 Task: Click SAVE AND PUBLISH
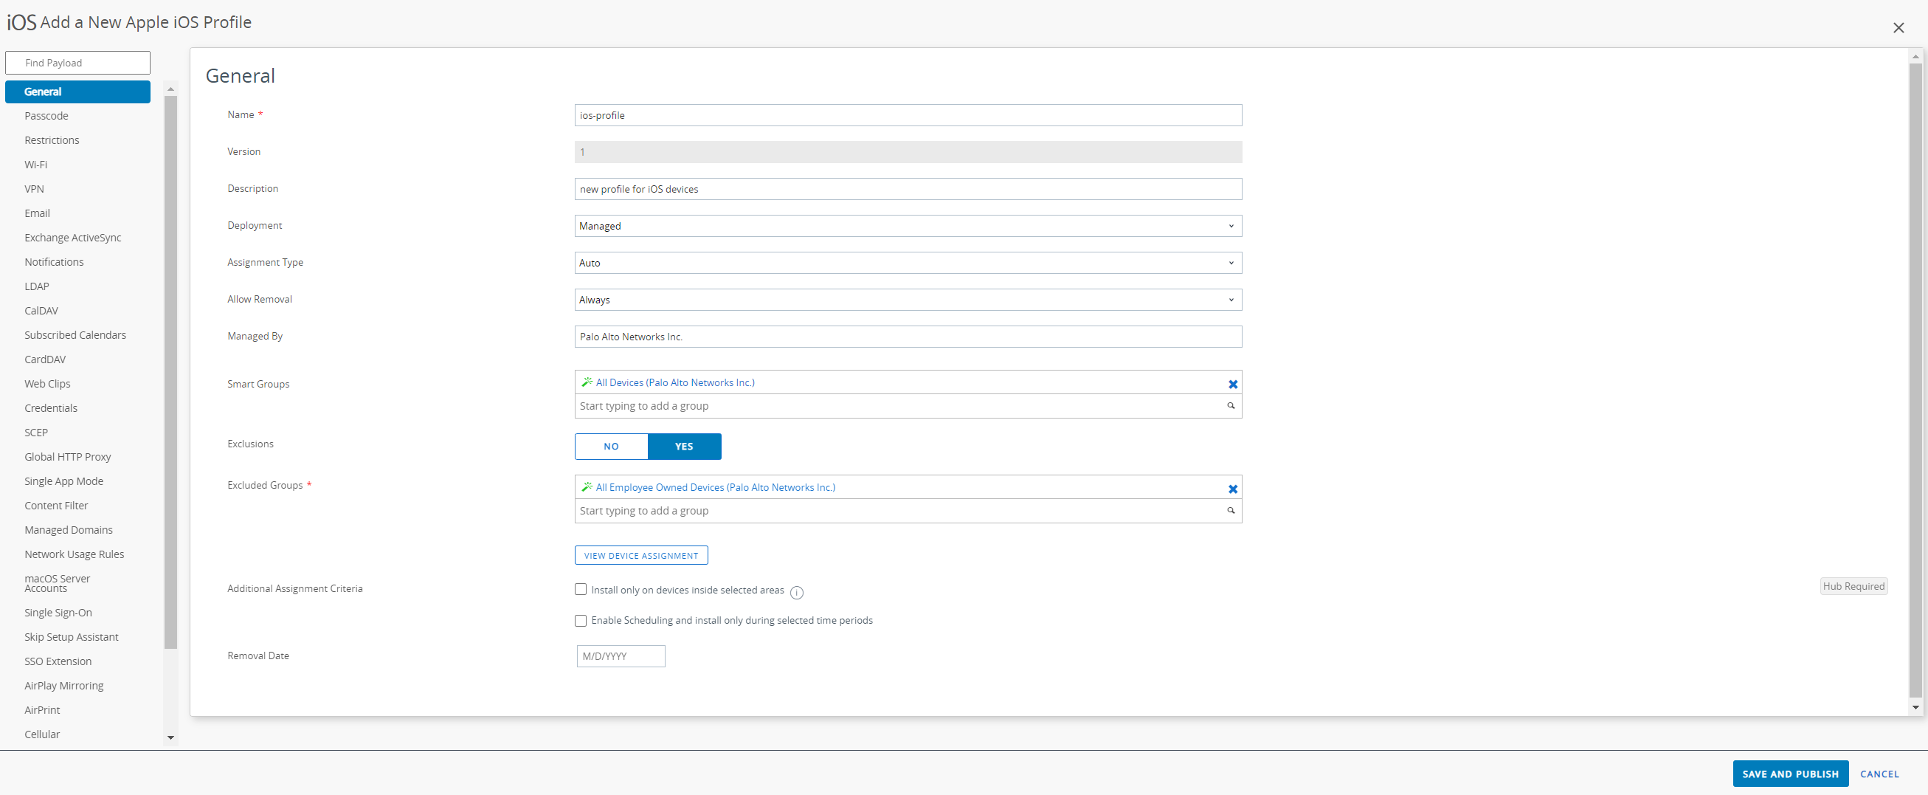(1790, 774)
